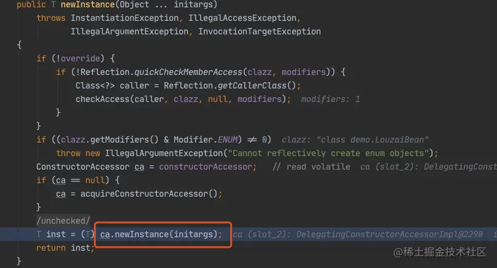The height and width of the screenshot is (268, 497).
Task: Click the quickCheckMemberAccess method call
Action: 188,72
